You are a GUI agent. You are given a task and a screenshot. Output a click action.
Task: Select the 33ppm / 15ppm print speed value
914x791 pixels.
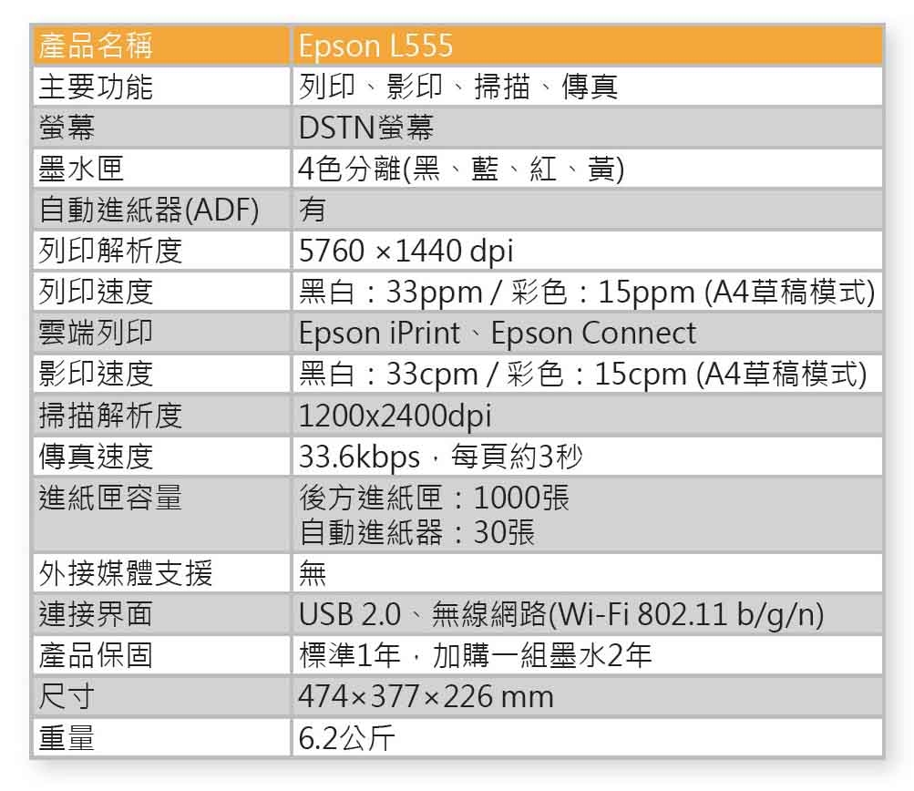(587, 292)
